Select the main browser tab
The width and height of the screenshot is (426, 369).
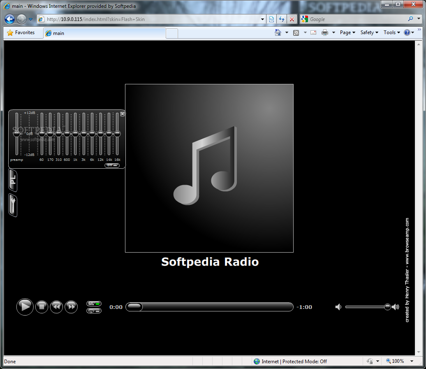(x=104, y=33)
